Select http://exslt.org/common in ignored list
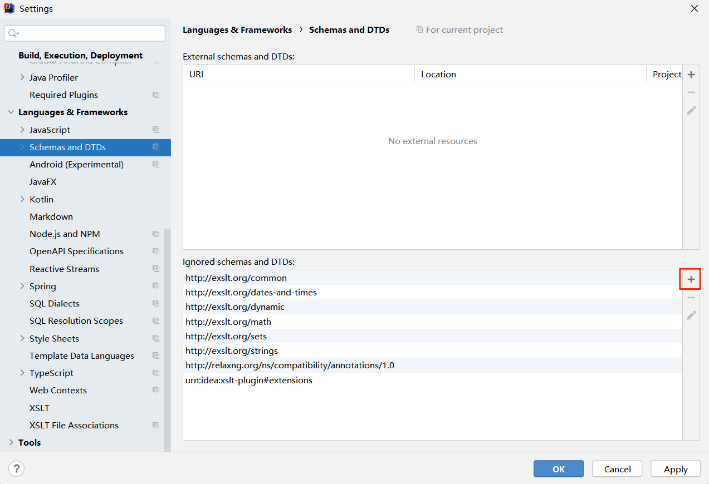This screenshot has width=709, height=484. pyautogui.click(x=432, y=278)
